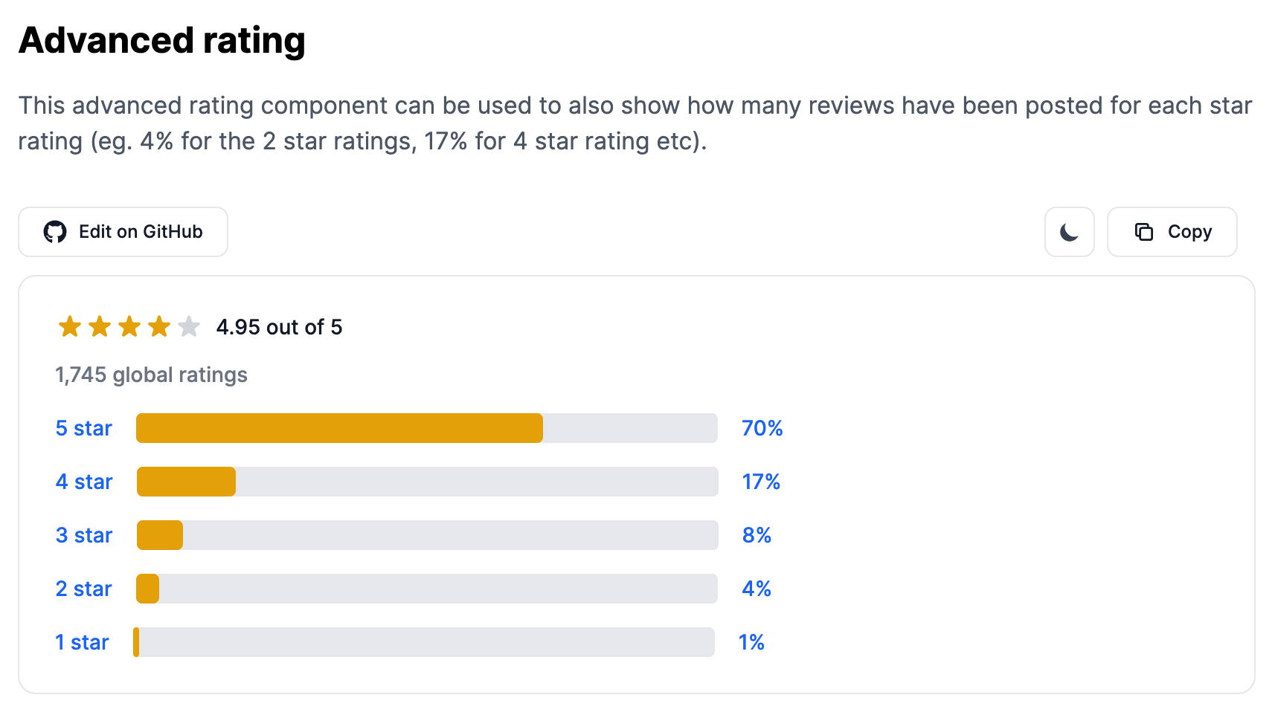1275x712 pixels.
Task: Click the Edit on GitHub button
Action: [x=123, y=231]
